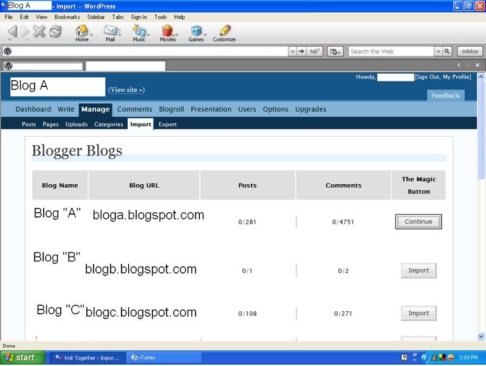Expand the address bar history dropdown

point(292,52)
